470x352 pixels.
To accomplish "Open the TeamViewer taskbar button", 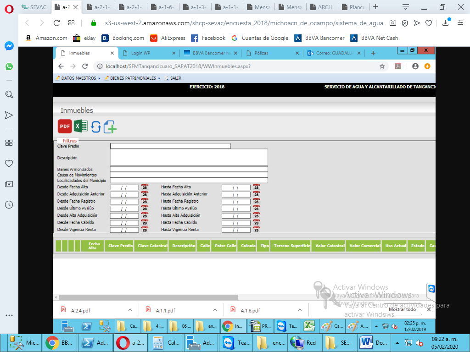I will pyautogui.click(x=236, y=343).
